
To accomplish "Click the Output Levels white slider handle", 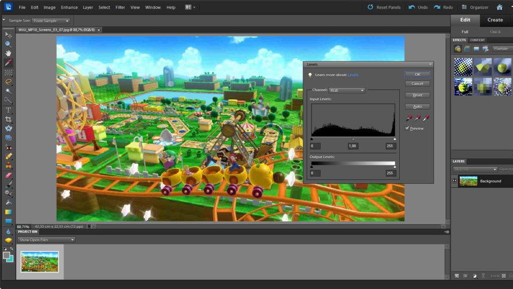I will coord(395,167).
